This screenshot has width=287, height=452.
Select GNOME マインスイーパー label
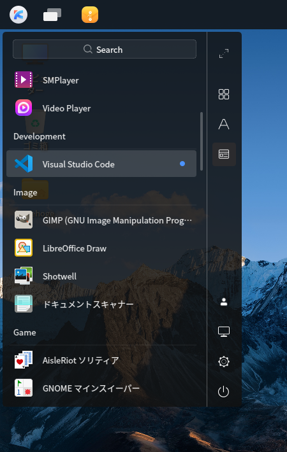click(91, 388)
